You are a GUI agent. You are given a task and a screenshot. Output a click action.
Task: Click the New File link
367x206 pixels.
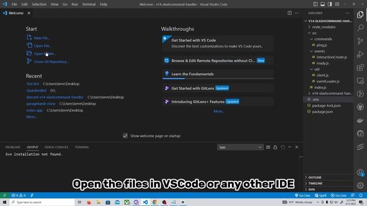tap(42, 38)
